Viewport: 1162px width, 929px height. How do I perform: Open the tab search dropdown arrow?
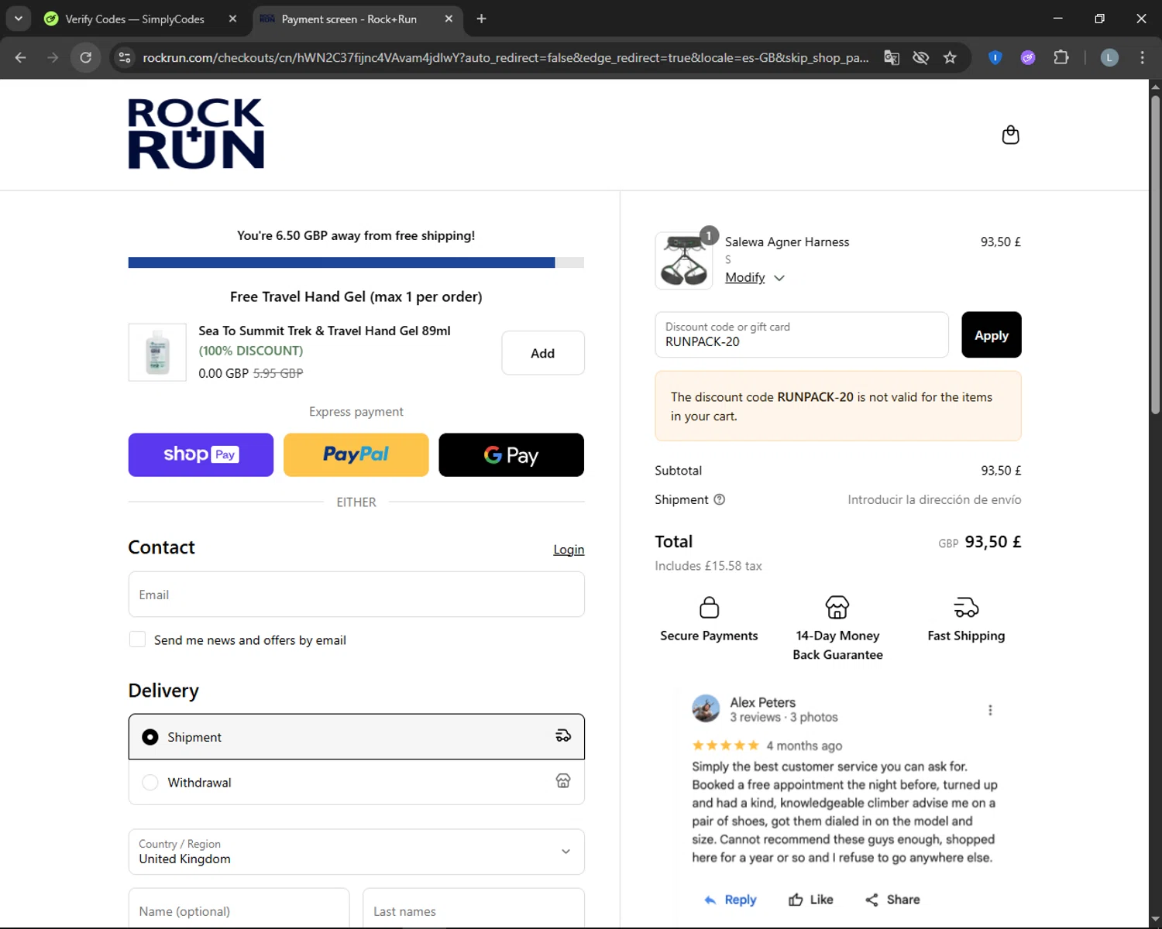[18, 19]
